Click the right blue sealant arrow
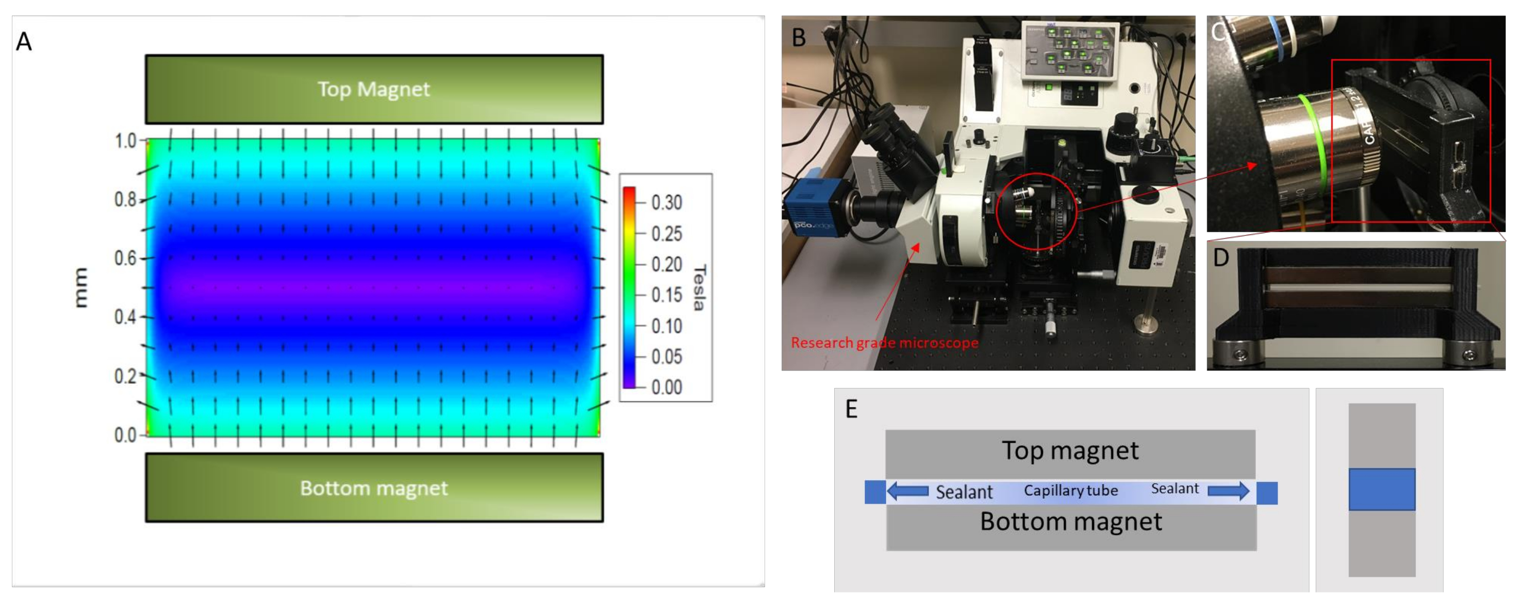 pos(1228,490)
